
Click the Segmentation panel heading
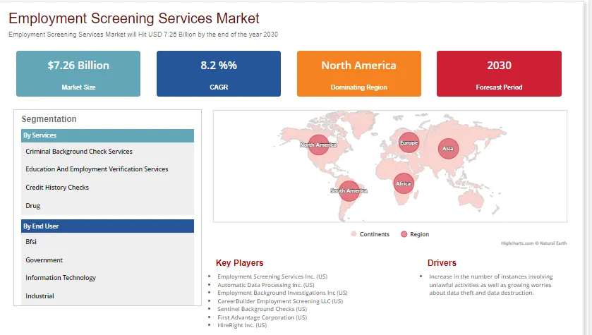(49, 119)
